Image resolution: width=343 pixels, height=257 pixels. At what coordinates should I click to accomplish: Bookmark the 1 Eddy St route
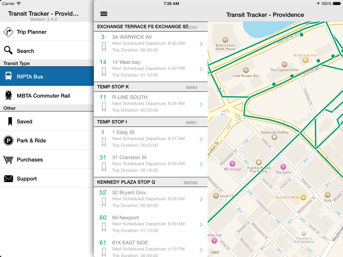click(104, 142)
